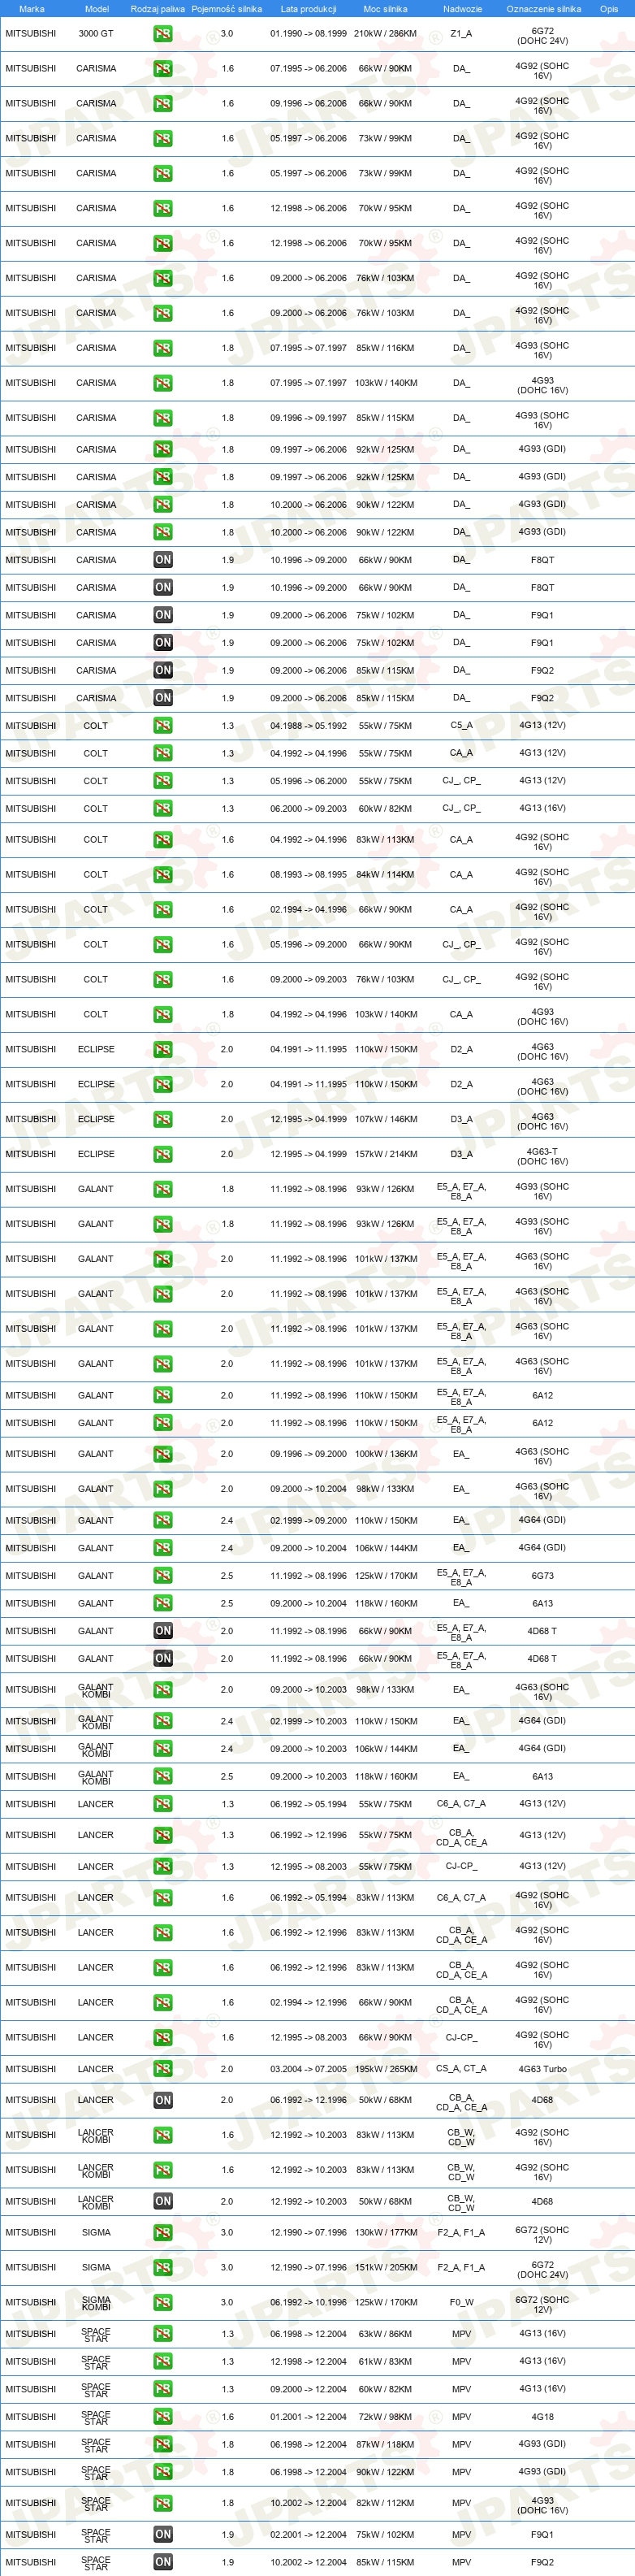
Task: Click the 'Z1_A' body cell
Action: click(461, 34)
